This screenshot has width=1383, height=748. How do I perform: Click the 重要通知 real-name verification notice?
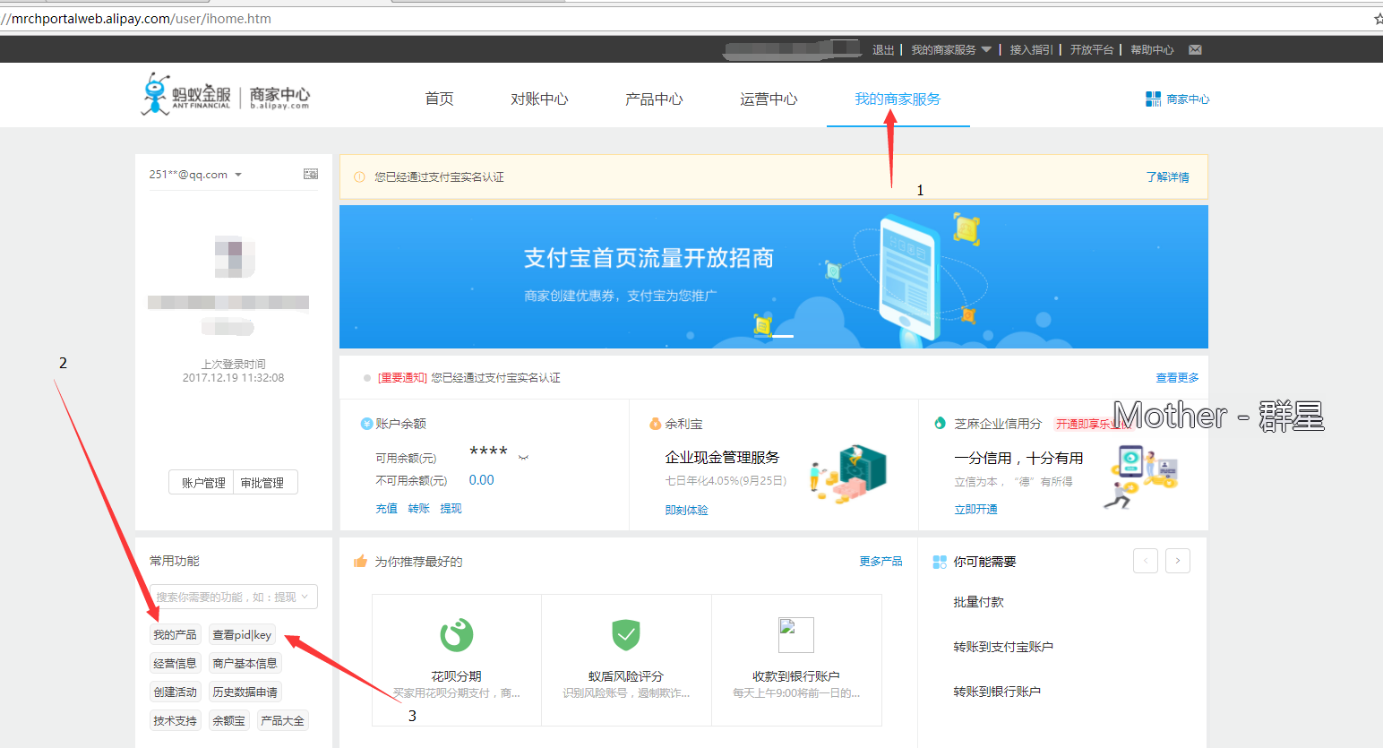click(x=468, y=378)
